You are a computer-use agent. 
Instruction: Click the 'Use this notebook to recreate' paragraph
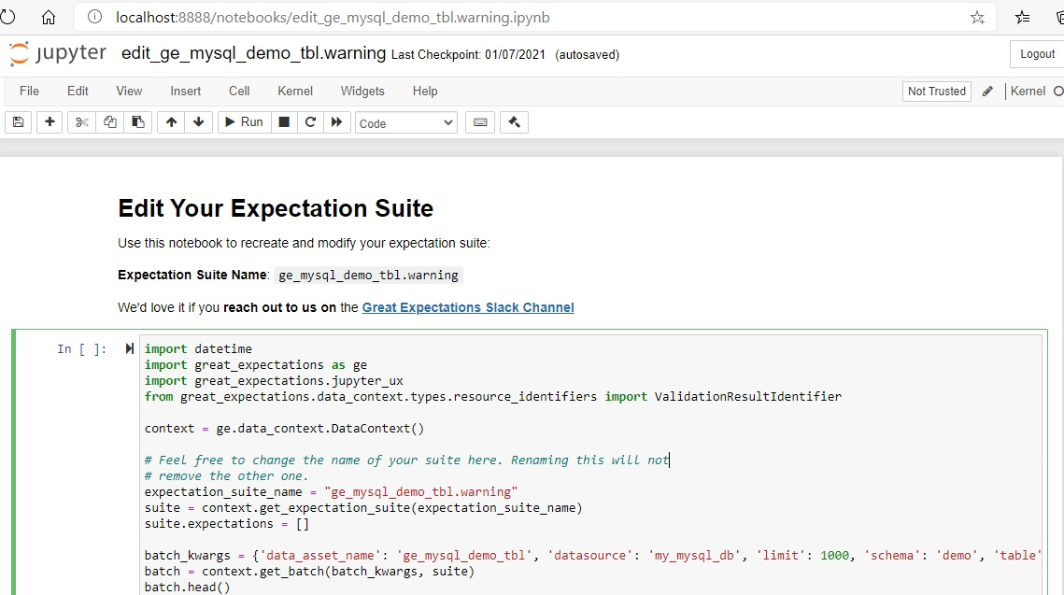click(x=304, y=243)
